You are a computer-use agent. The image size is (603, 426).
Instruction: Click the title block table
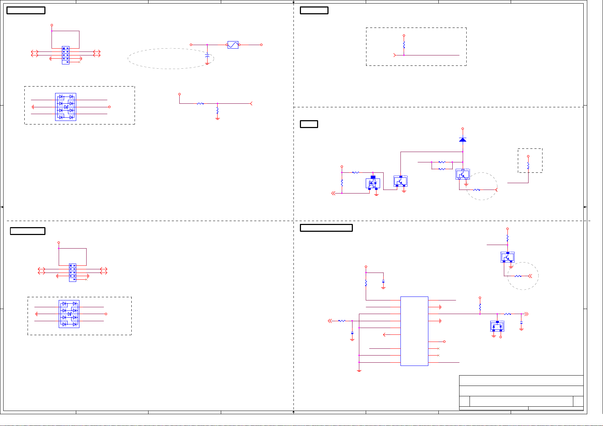point(521,393)
